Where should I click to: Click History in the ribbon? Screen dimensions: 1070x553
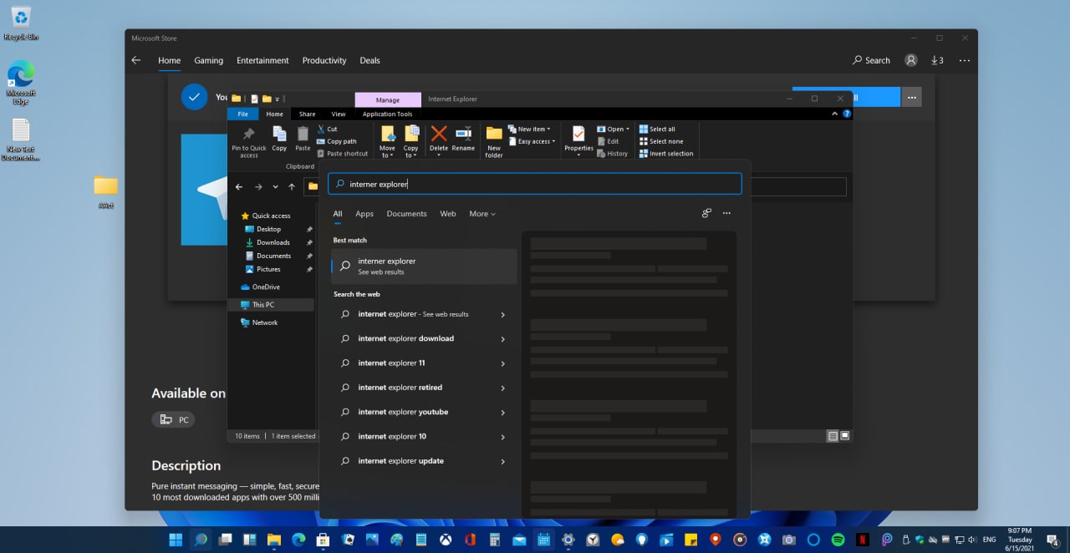coord(613,154)
